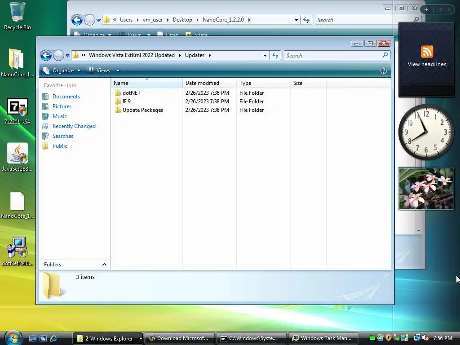Select the Update Packages folder
Image resolution: width=460 pixels, height=345 pixels.
(x=142, y=110)
